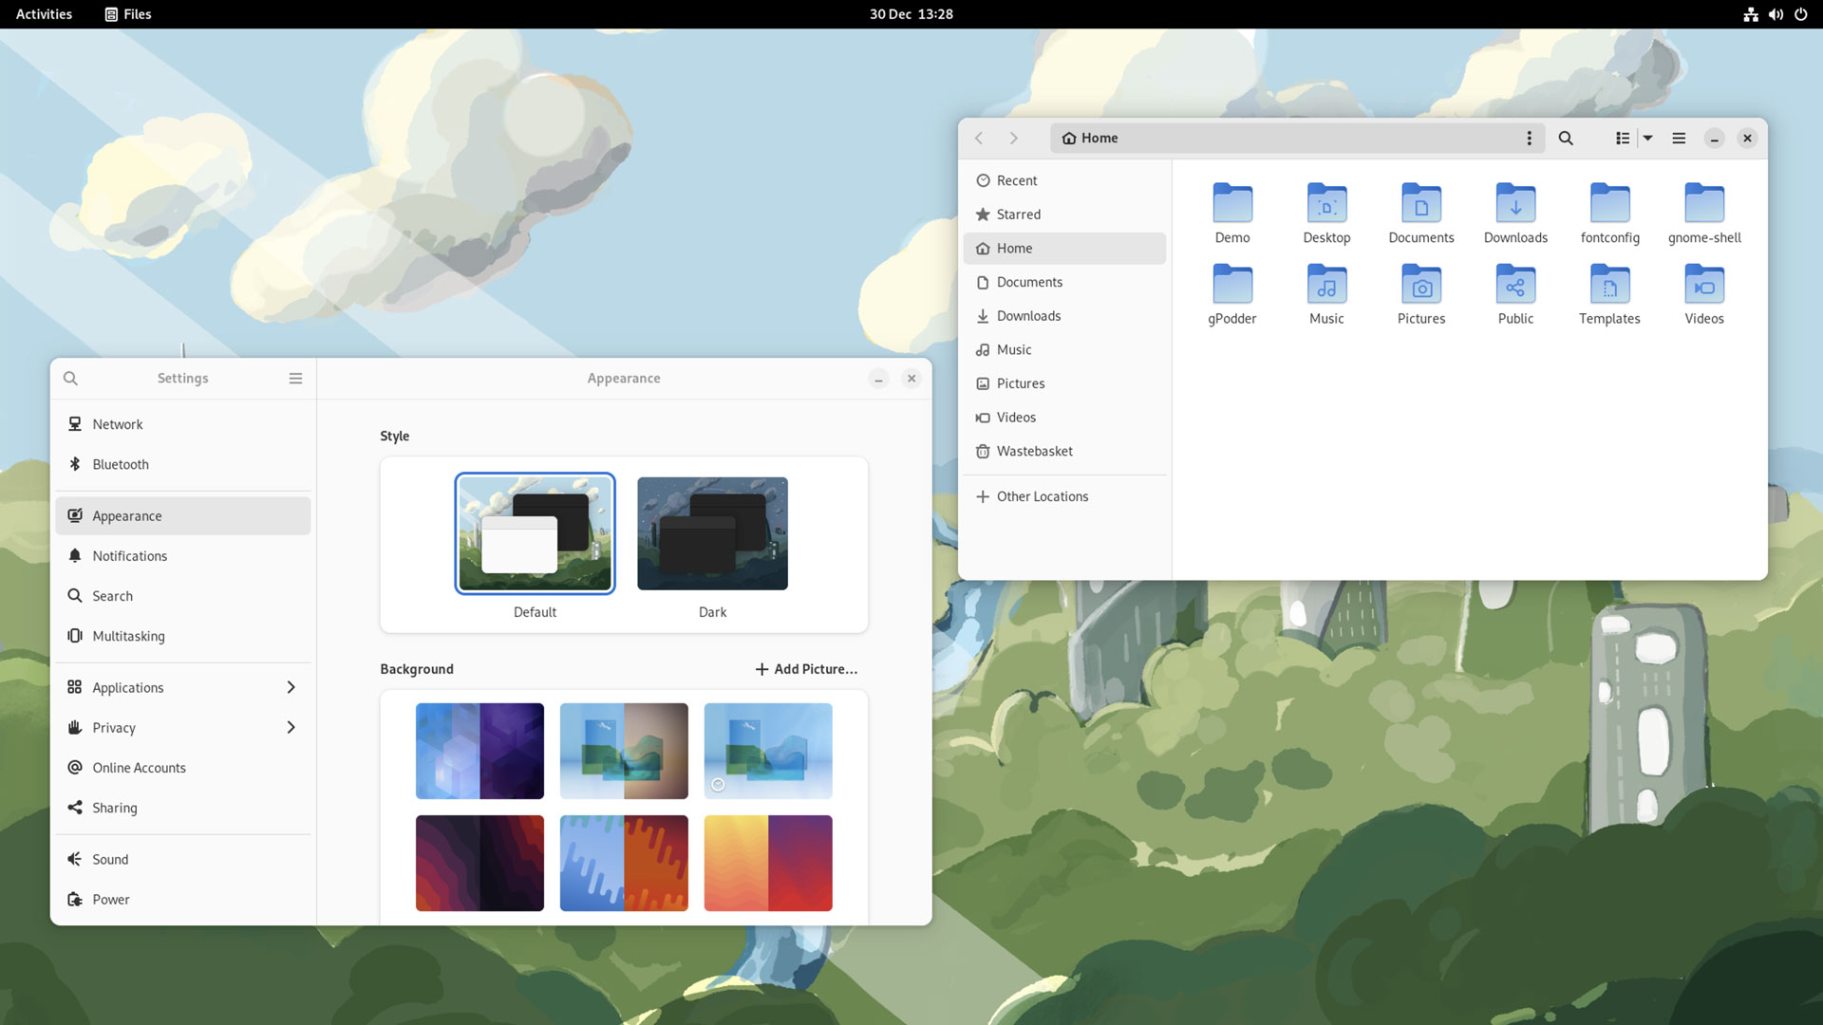Open Sound settings from the sidebar
Image resolution: width=1823 pixels, height=1025 pixels.
point(109,859)
